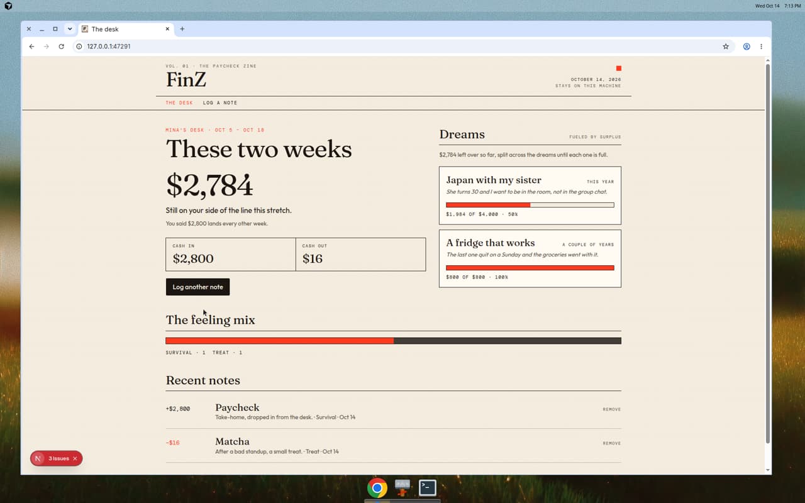Click the FinZ logo title
The height and width of the screenshot is (503, 805).
(186, 80)
